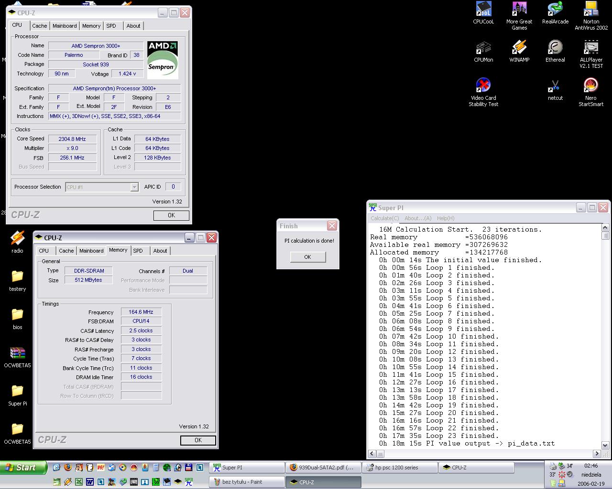The image size is (612, 489).
Task: Click OK in the Finish dialog
Action: pyautogui.click(x=307, y=257)
